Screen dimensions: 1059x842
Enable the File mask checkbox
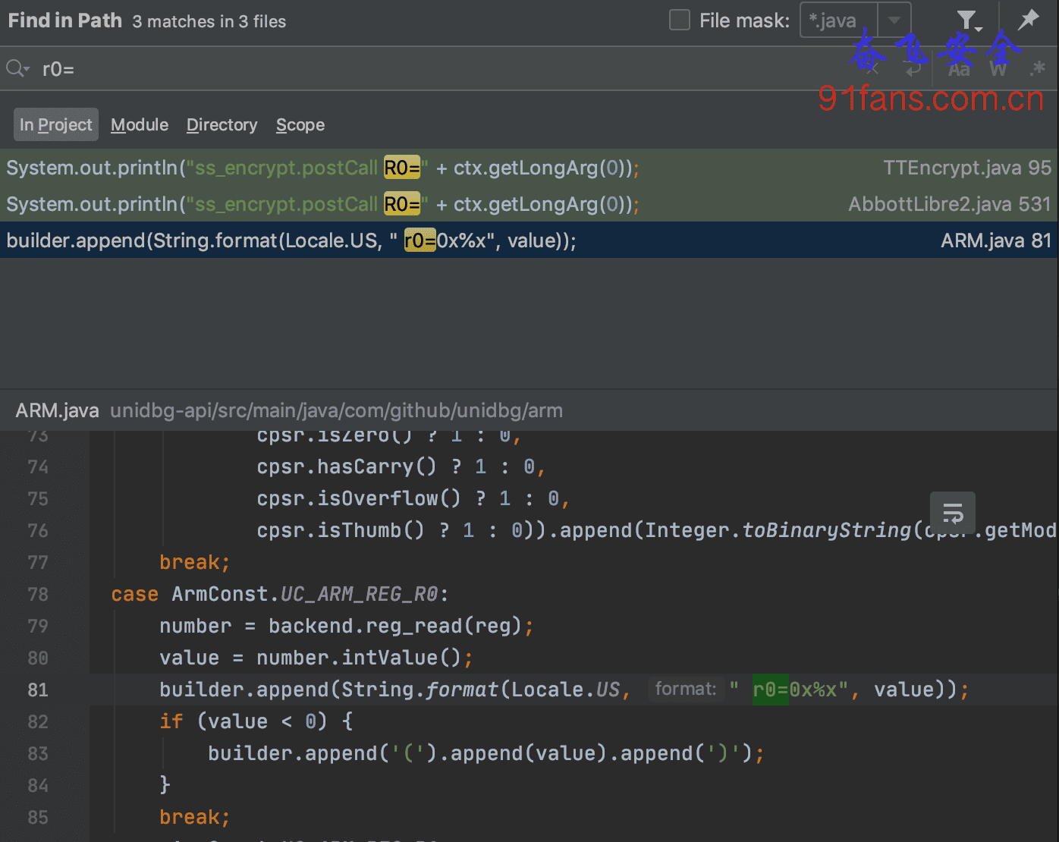pyautogui.click(x=680, y=20)
